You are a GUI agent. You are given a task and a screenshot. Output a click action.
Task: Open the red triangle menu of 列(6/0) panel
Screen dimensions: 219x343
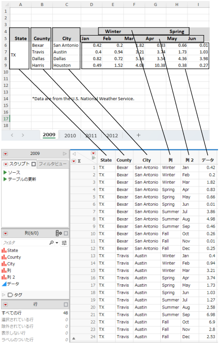5,233
